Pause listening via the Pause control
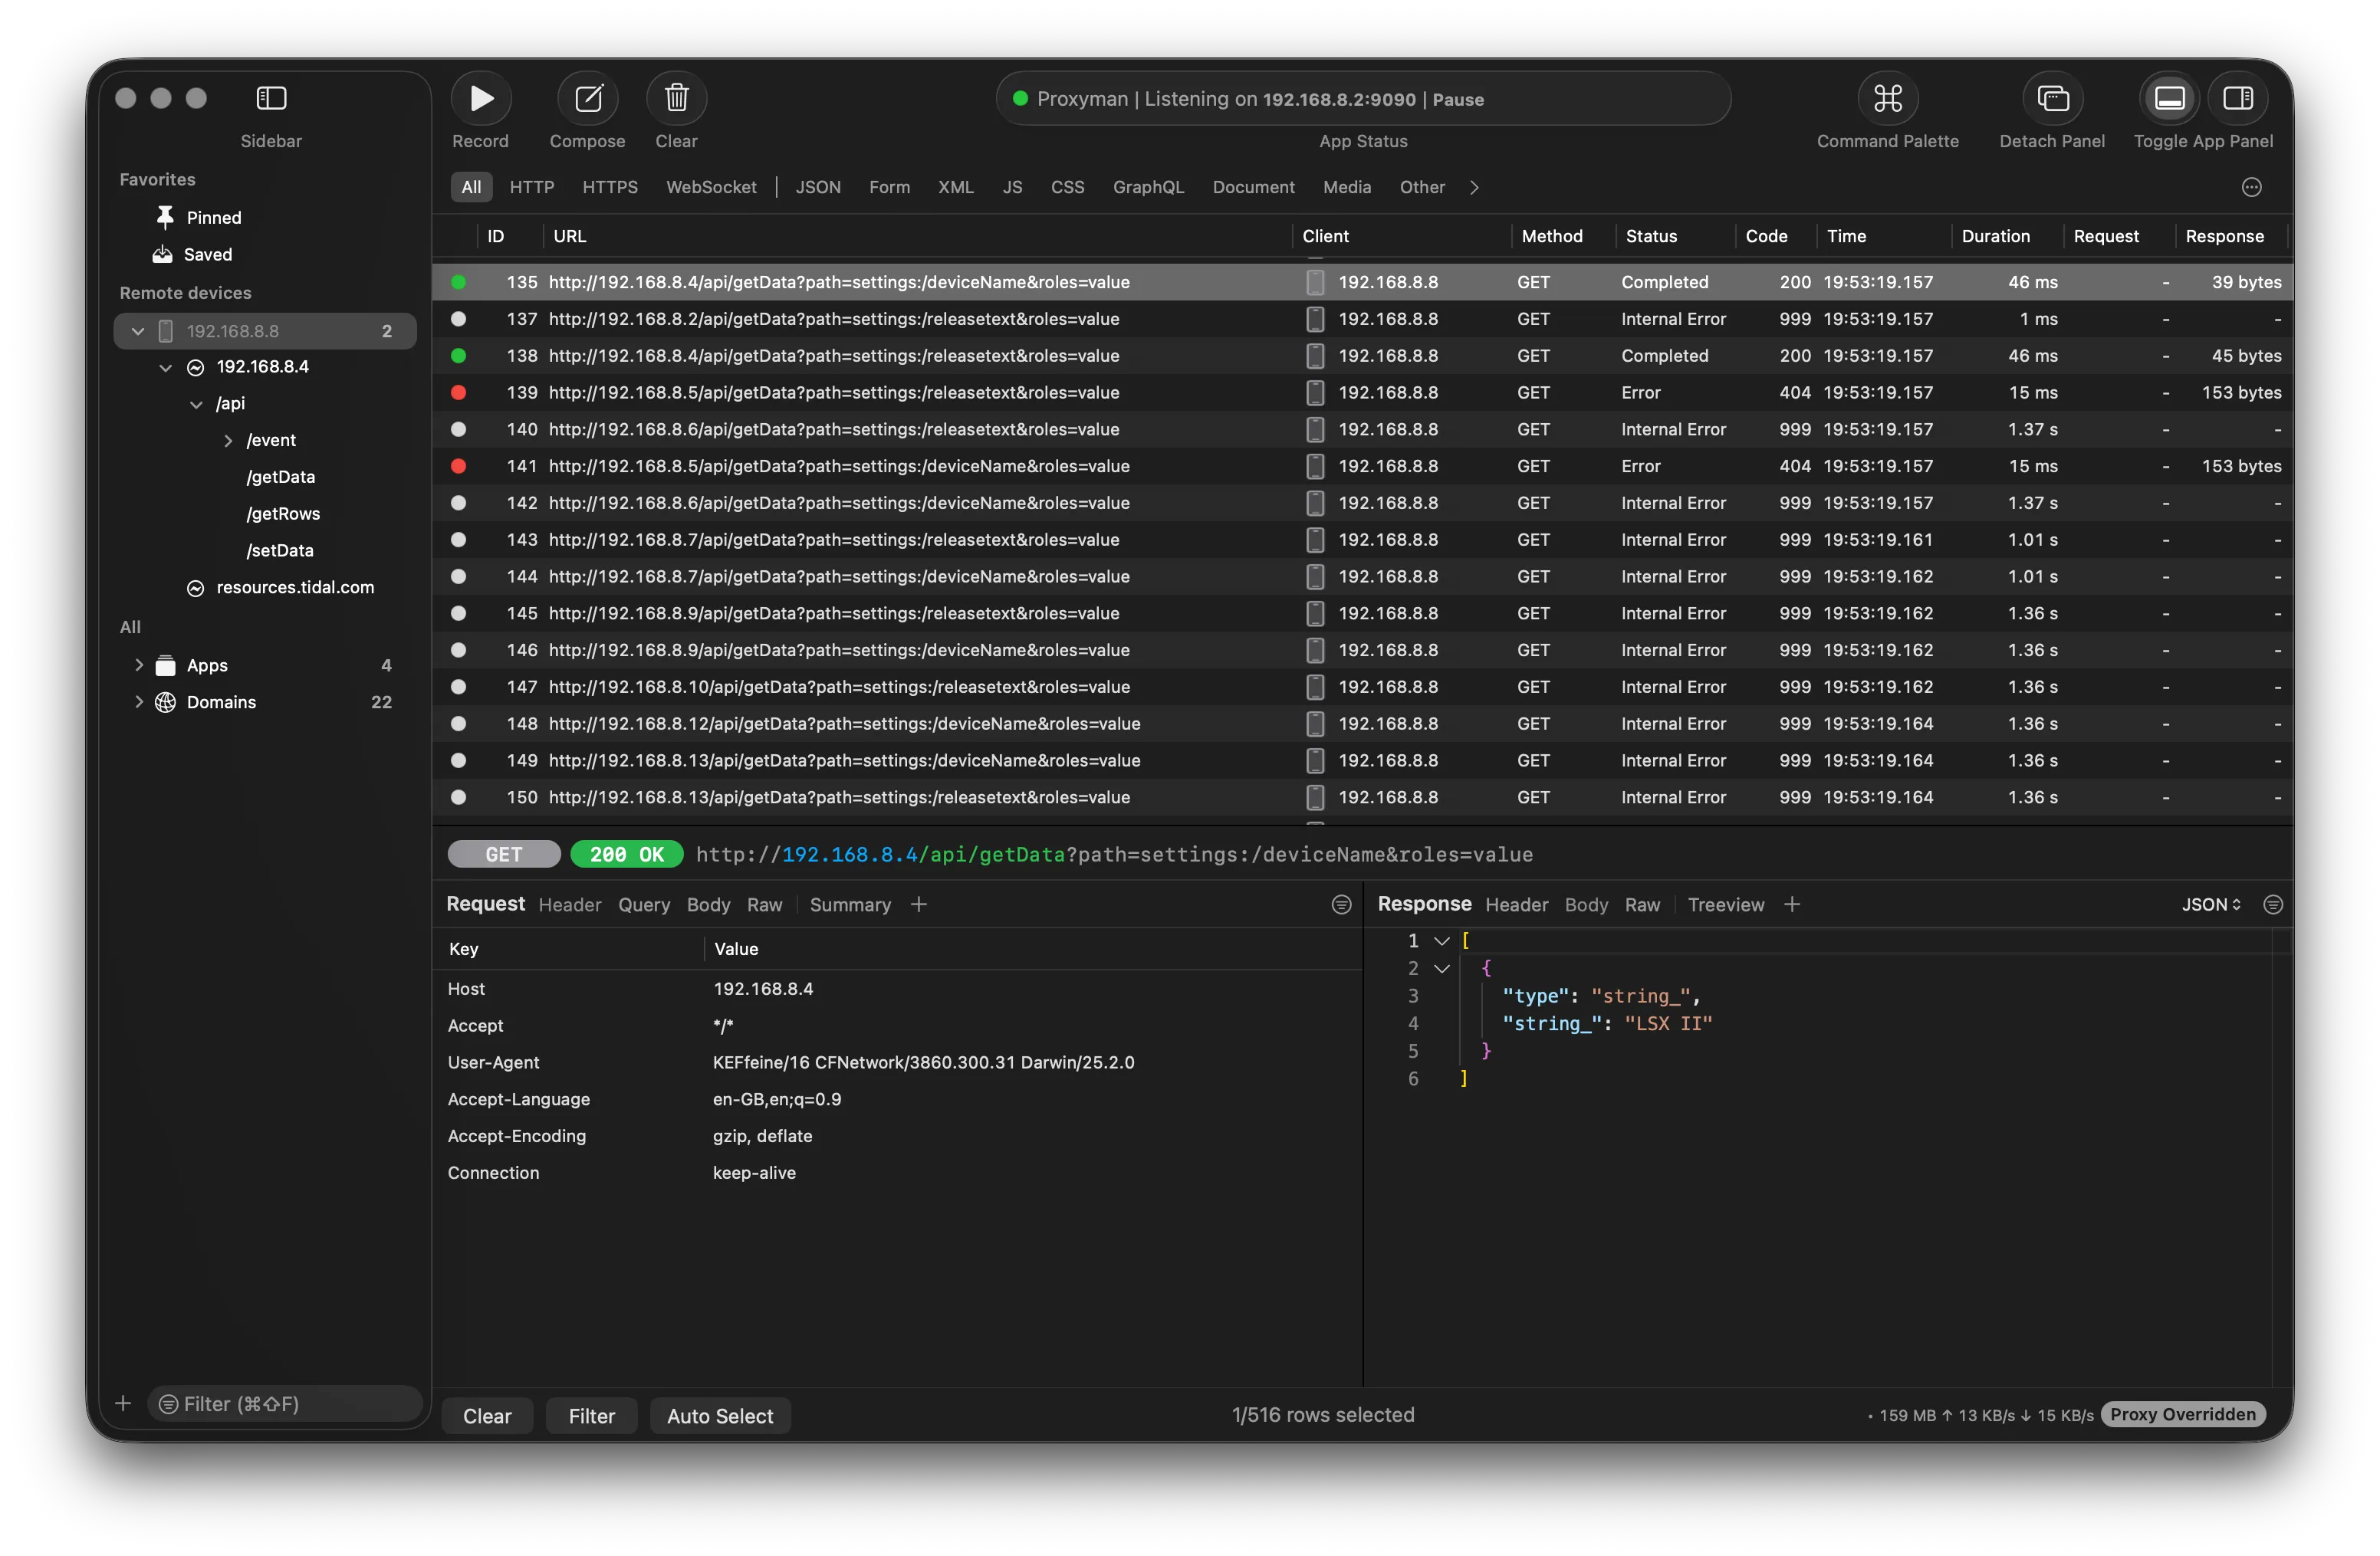The image size is (2380, 1556). 1459,98
